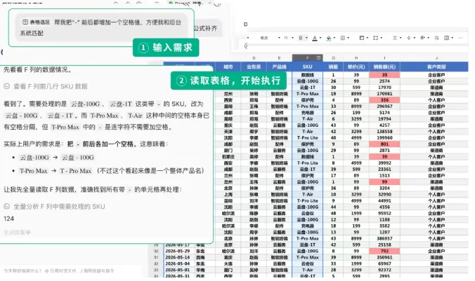The width and height of the screenshot is (475, 281).
Task: Click date cell 2026-05-01
Action: click(179, 270)
